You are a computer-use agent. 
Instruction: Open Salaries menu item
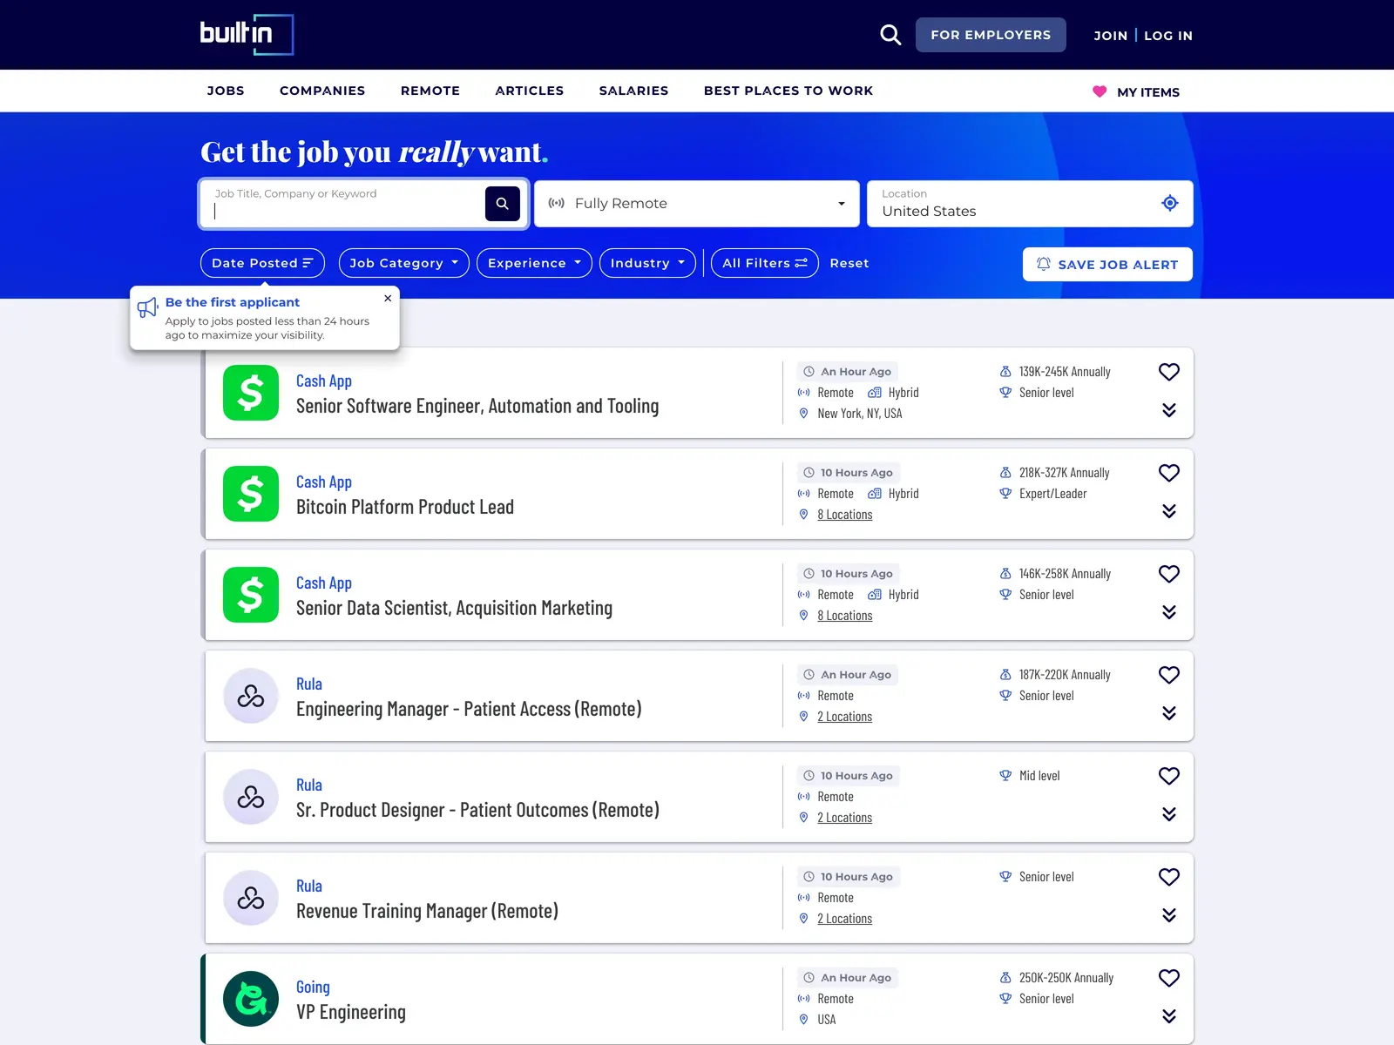click(634, 91)
